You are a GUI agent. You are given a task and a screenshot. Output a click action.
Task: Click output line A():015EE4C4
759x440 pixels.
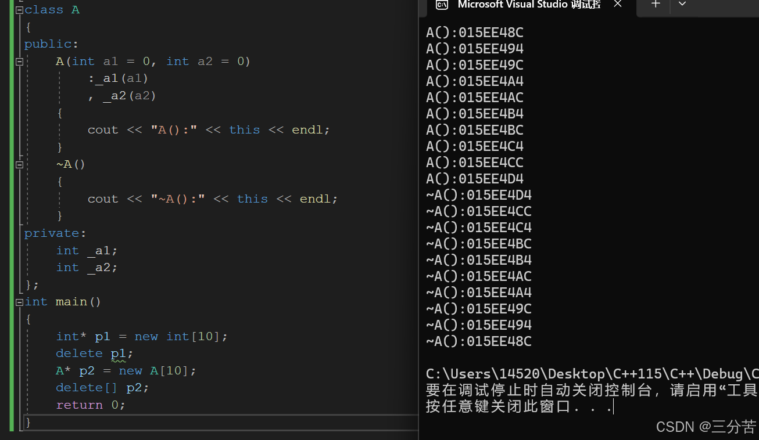click(x=475, y=146)
